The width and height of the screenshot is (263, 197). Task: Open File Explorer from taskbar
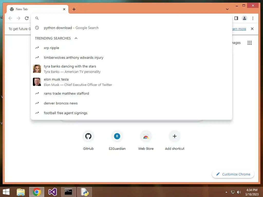pos(21,192)
